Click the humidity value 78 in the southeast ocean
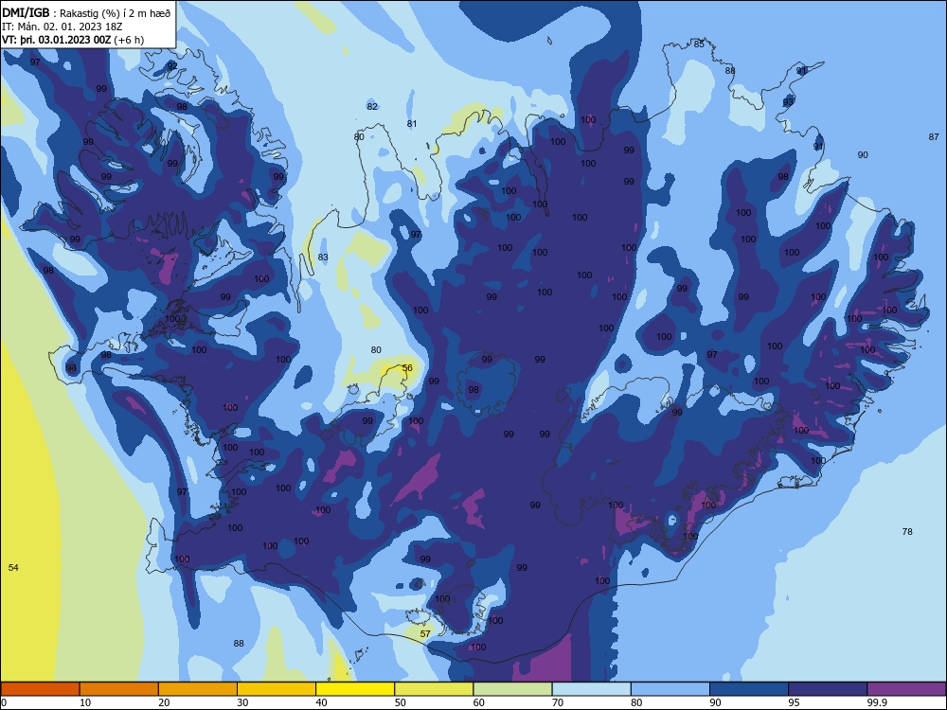This screenshot has width=947, height=710. [x=907, y=532]
